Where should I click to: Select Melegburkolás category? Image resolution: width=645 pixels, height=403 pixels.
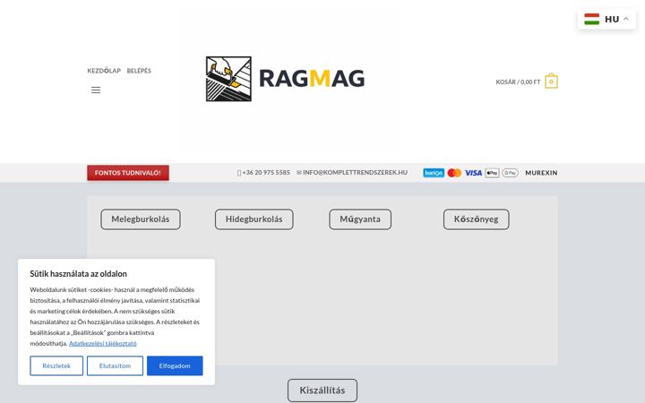141,219
